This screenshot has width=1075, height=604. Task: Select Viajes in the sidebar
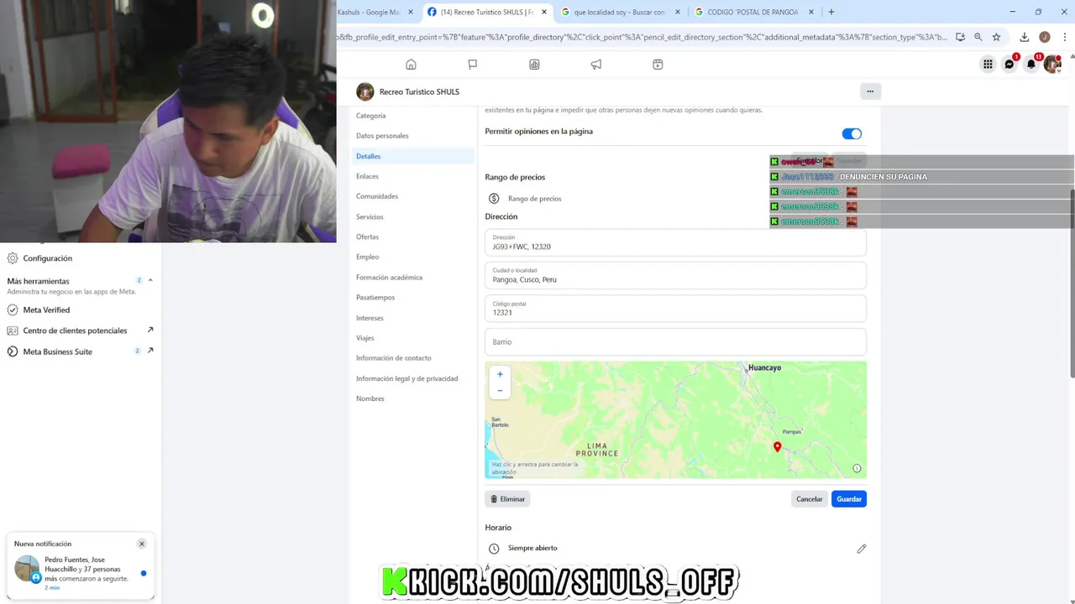[364, 338]
